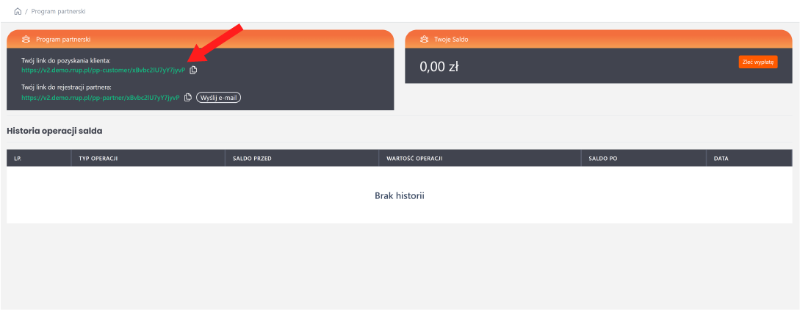Click the orange Zleć wypłatę button
This screenshot has width=800, height=310.
pyautogui.click(x=757, y=62)
